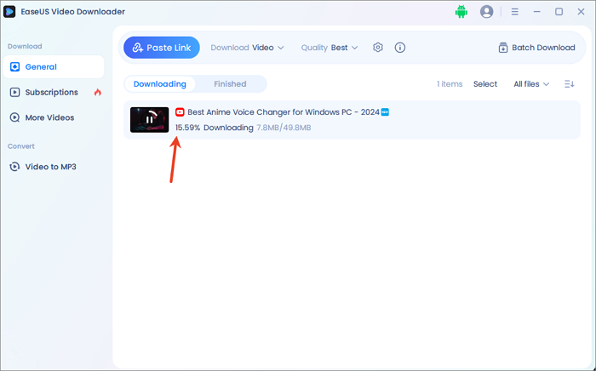Open the settings gear icon
This screenshot has width=596, height=371.
378,48
